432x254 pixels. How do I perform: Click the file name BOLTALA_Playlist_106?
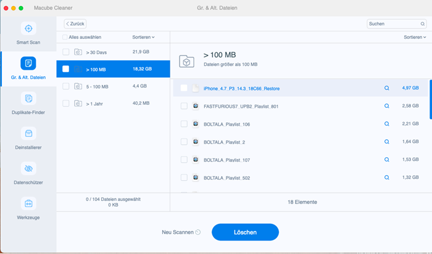coord(226,125)
